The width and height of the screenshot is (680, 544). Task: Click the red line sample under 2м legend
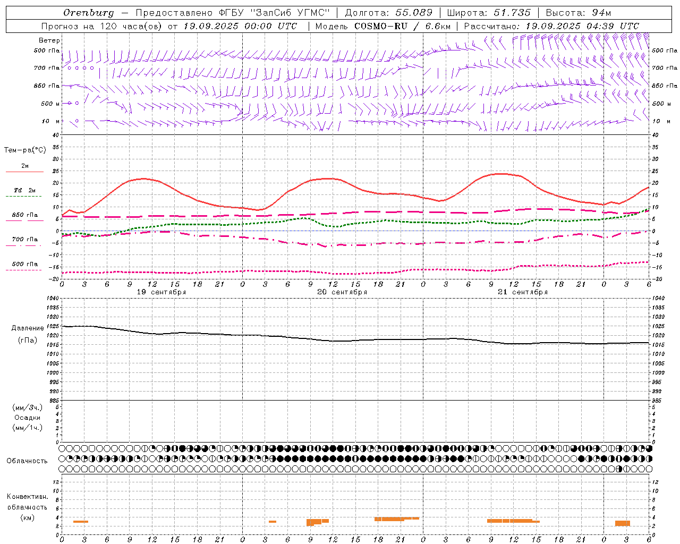24,172
